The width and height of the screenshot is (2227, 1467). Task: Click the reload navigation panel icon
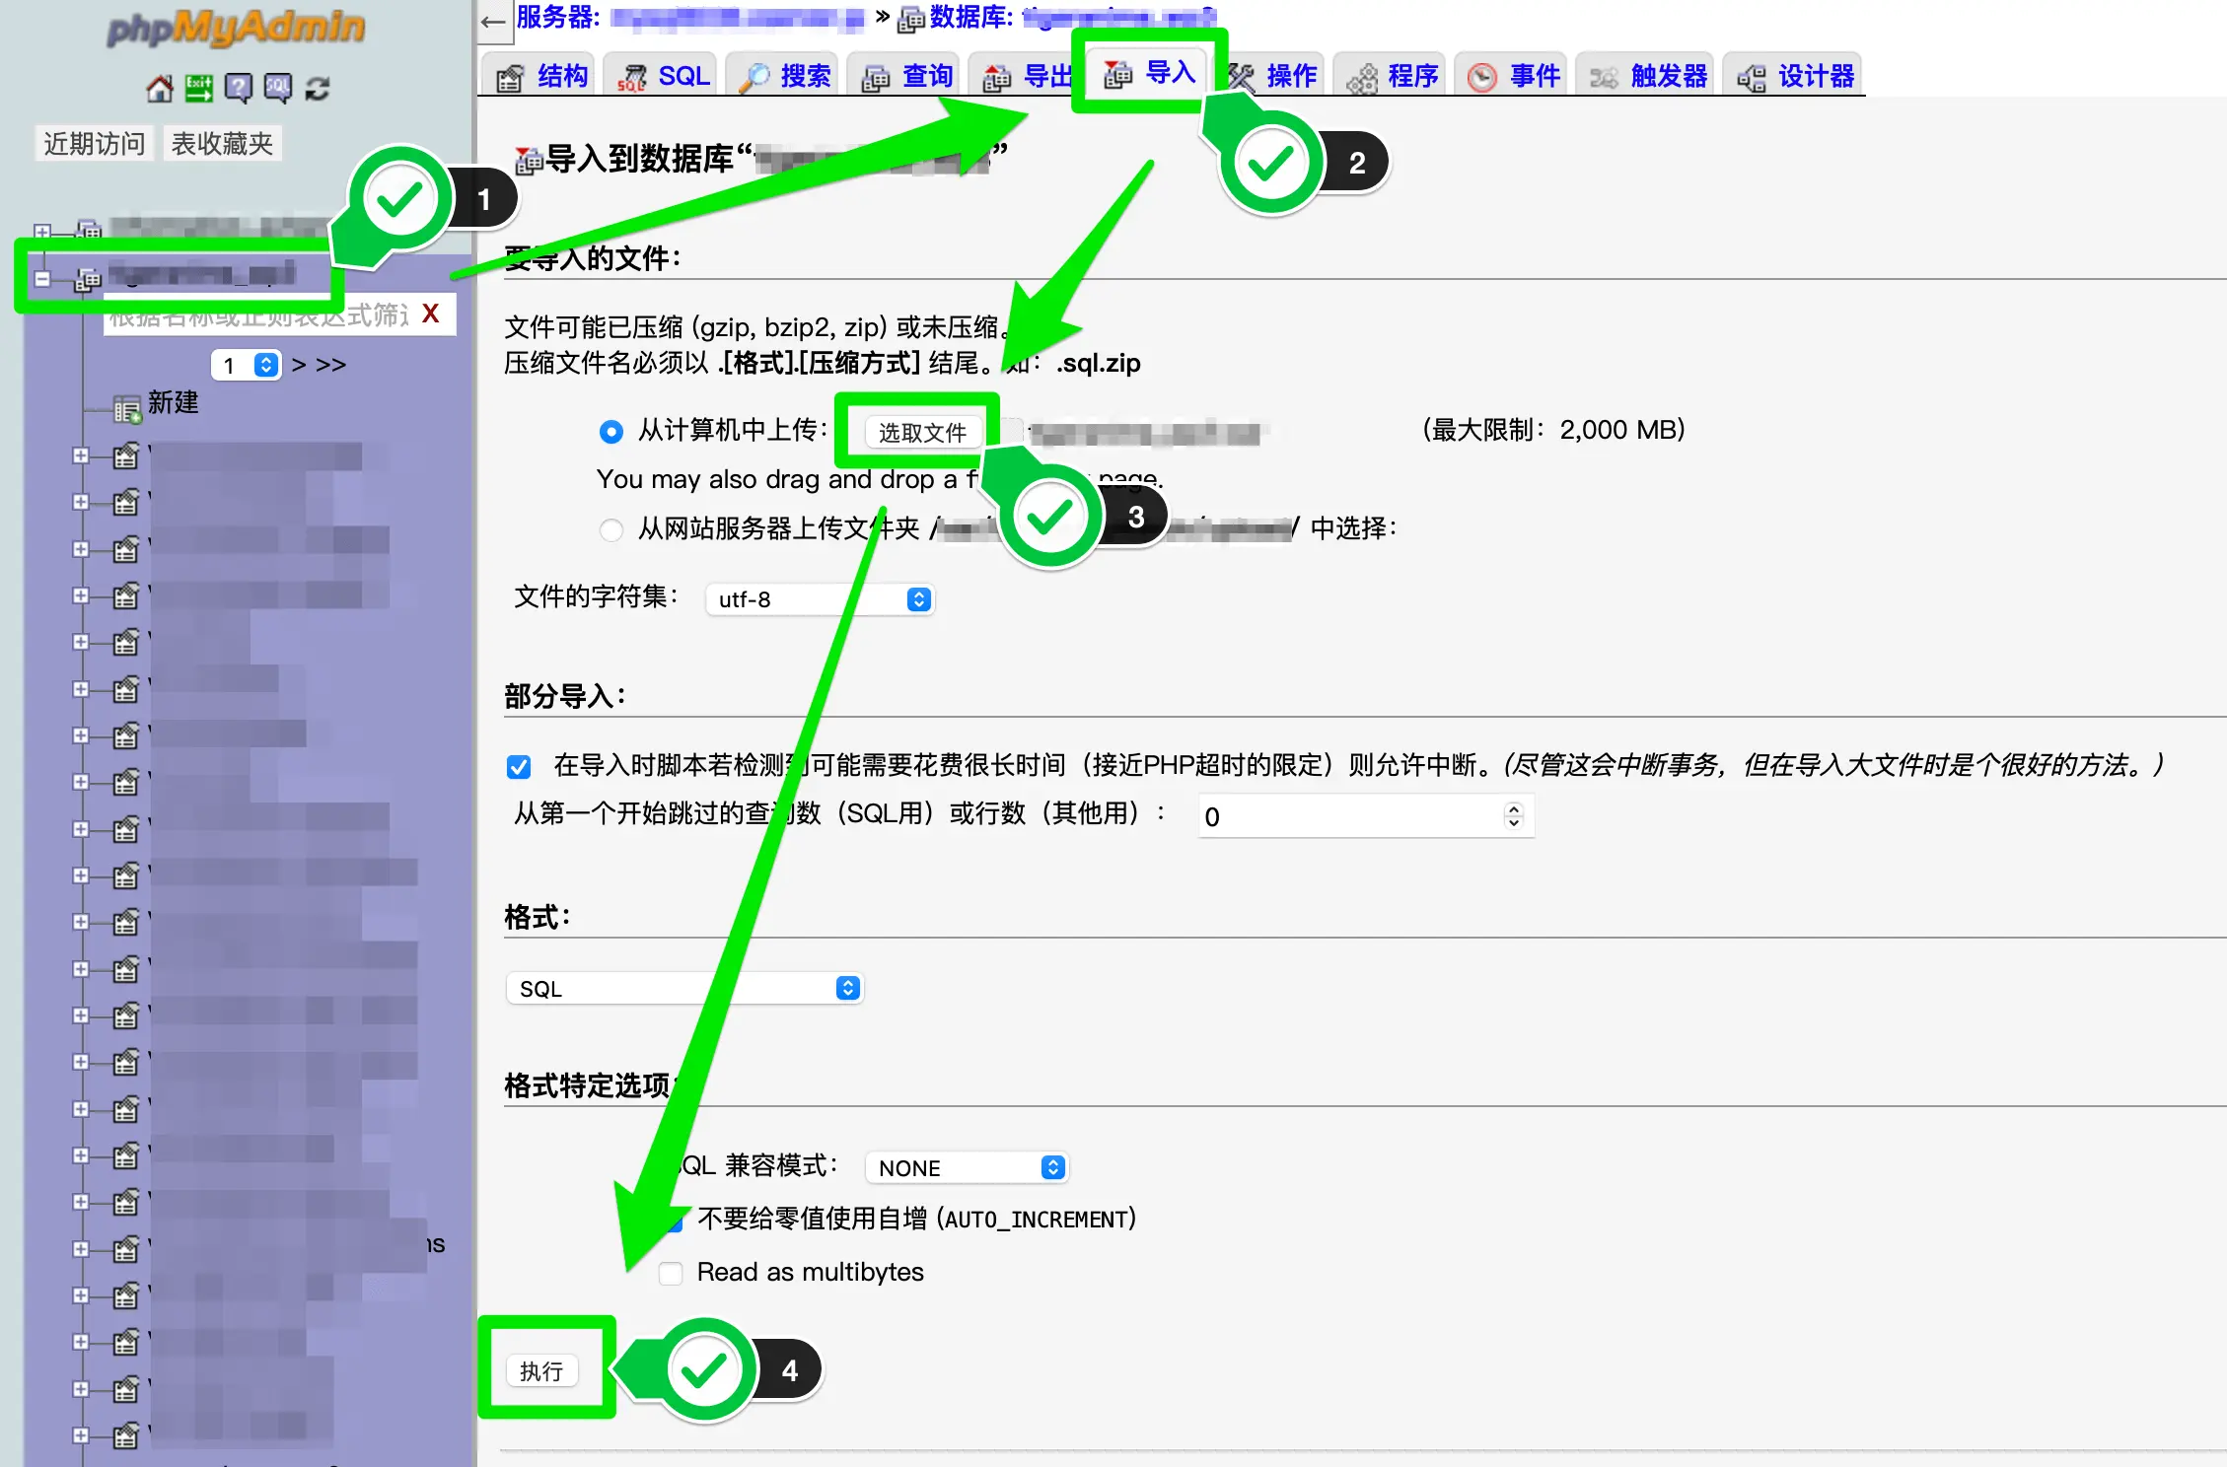click(317, 89)
